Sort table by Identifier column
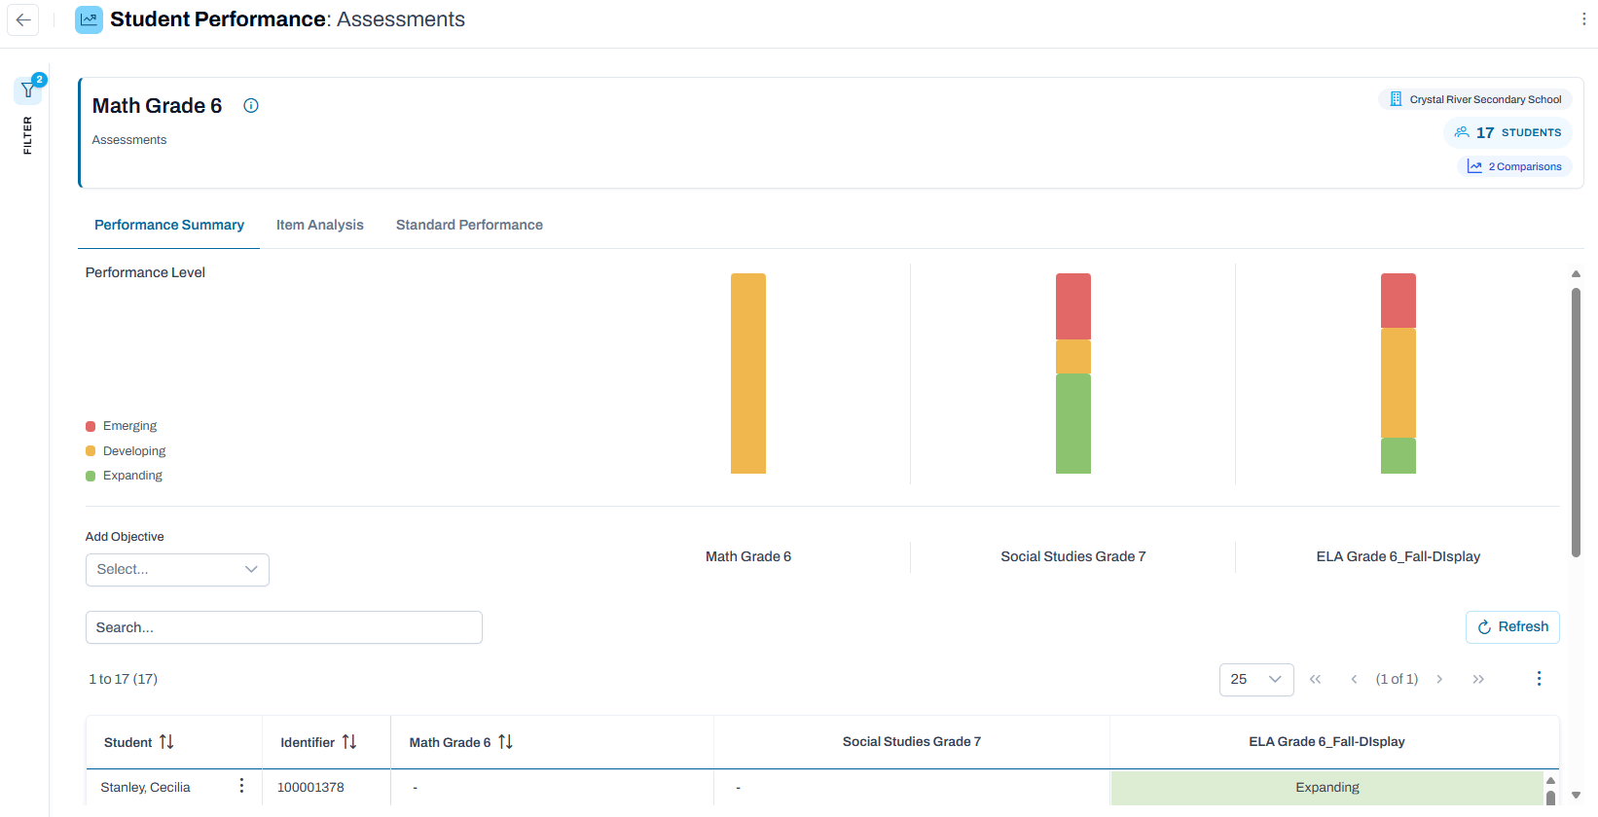 pos(349,742)
